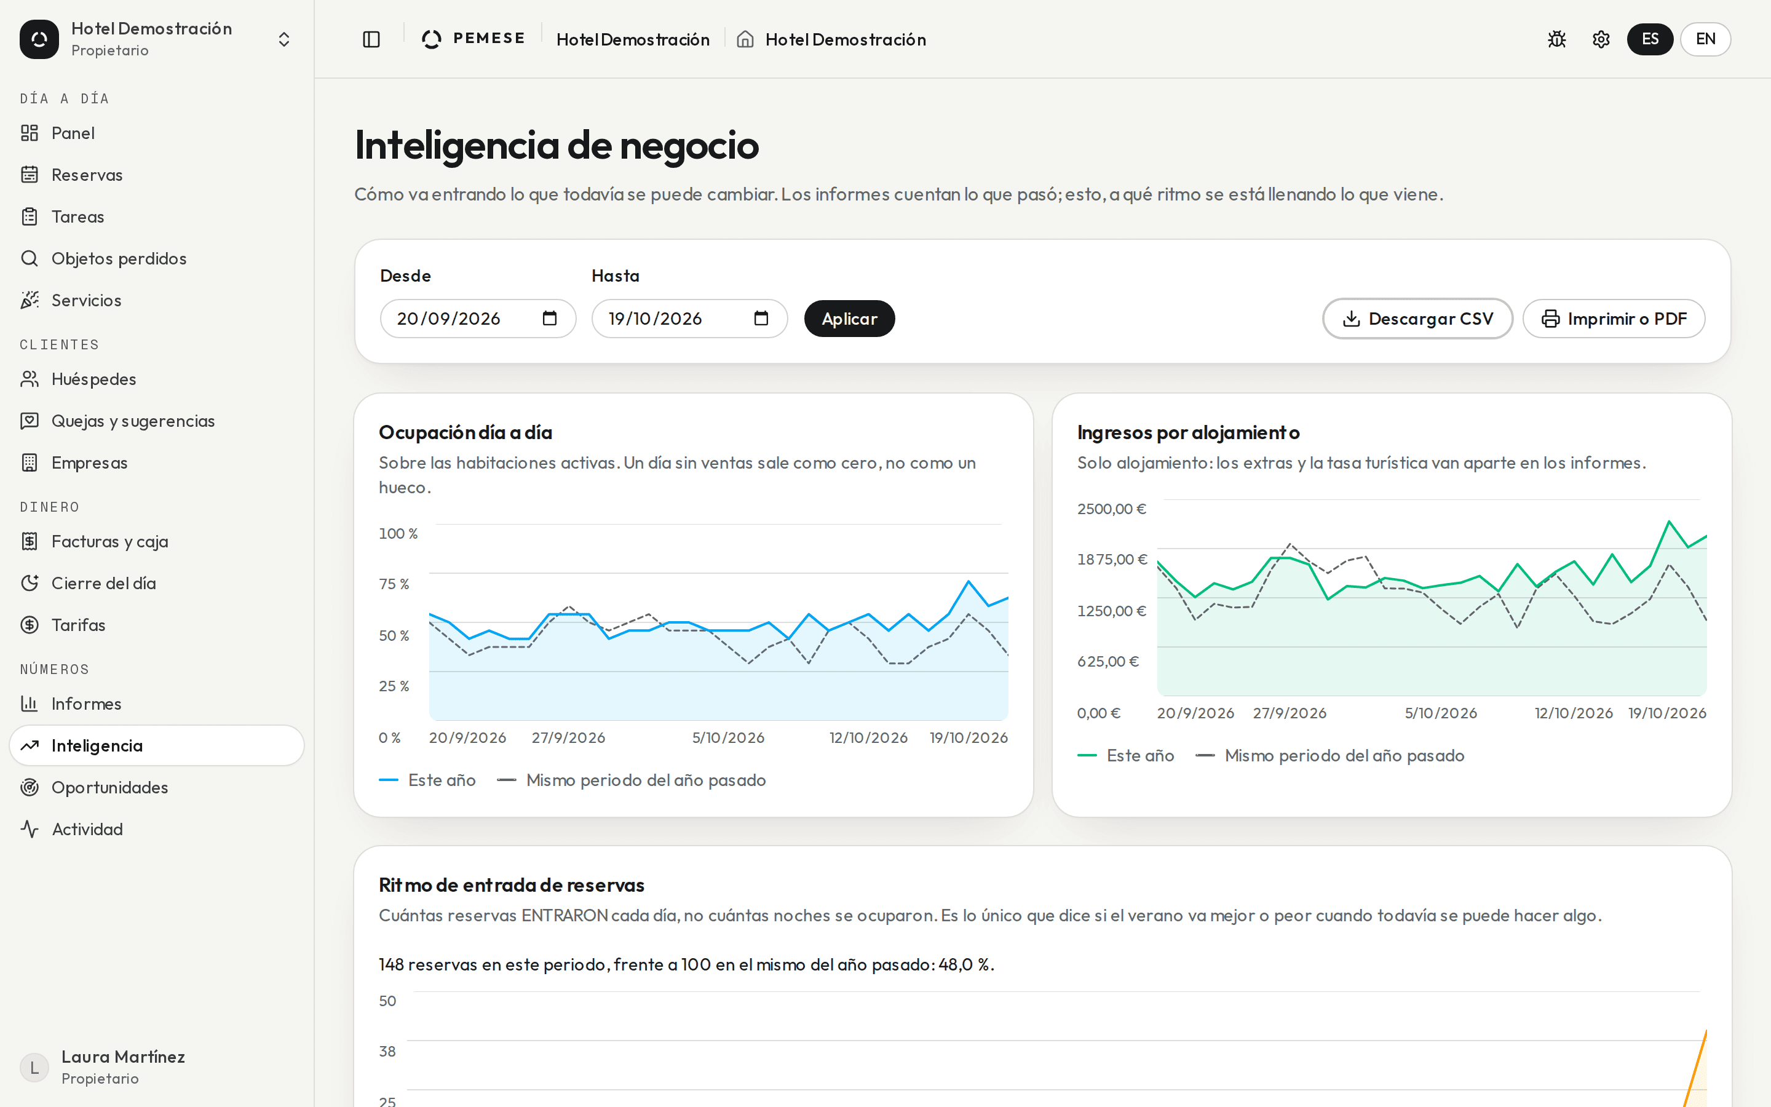
Task: Click Mismo periodo legend in Ocupación chart
Action: pos(632,780)
